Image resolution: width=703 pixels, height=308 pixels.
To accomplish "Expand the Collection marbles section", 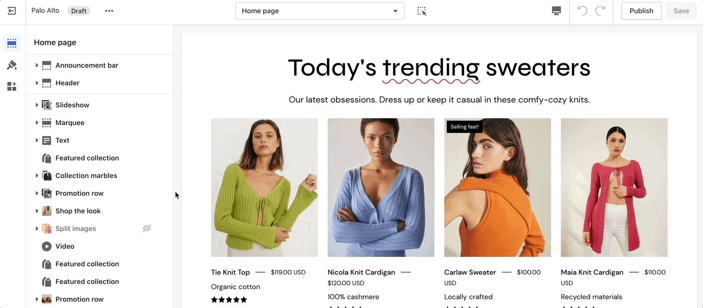I will tap(37, 176).
